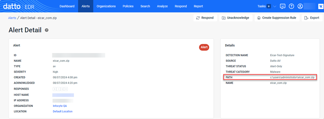This screenshot has width=324, height=119.
Task: Click the Export button
Action: pos(312,18)
